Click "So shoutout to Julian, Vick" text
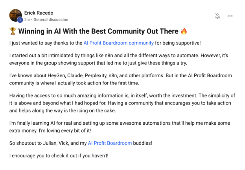Screen dimensions: 245x170 (43, 143)
